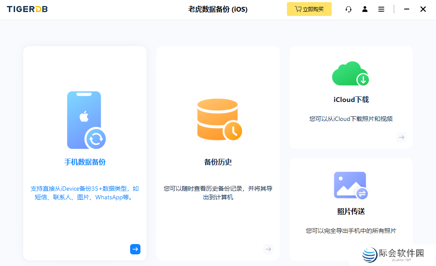Click the arrow button on 备份历史 card
Image resolution: width=436 pixels, height=266 pixels.
click(x=268, y=249)
